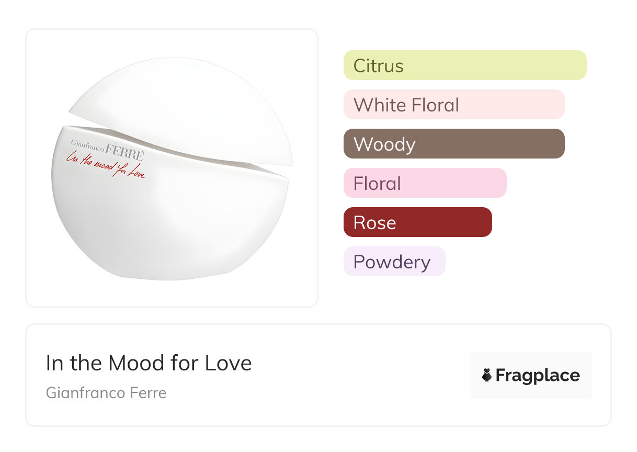Image resolution: width=637 pixels, height=452 pixels.
Task: Click the Fragplace wordmark text
Action: [538, 375]
